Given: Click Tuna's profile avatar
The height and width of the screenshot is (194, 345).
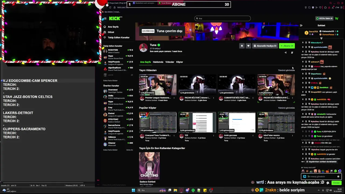Looking at the screenshot, I should tap(143, 48).
